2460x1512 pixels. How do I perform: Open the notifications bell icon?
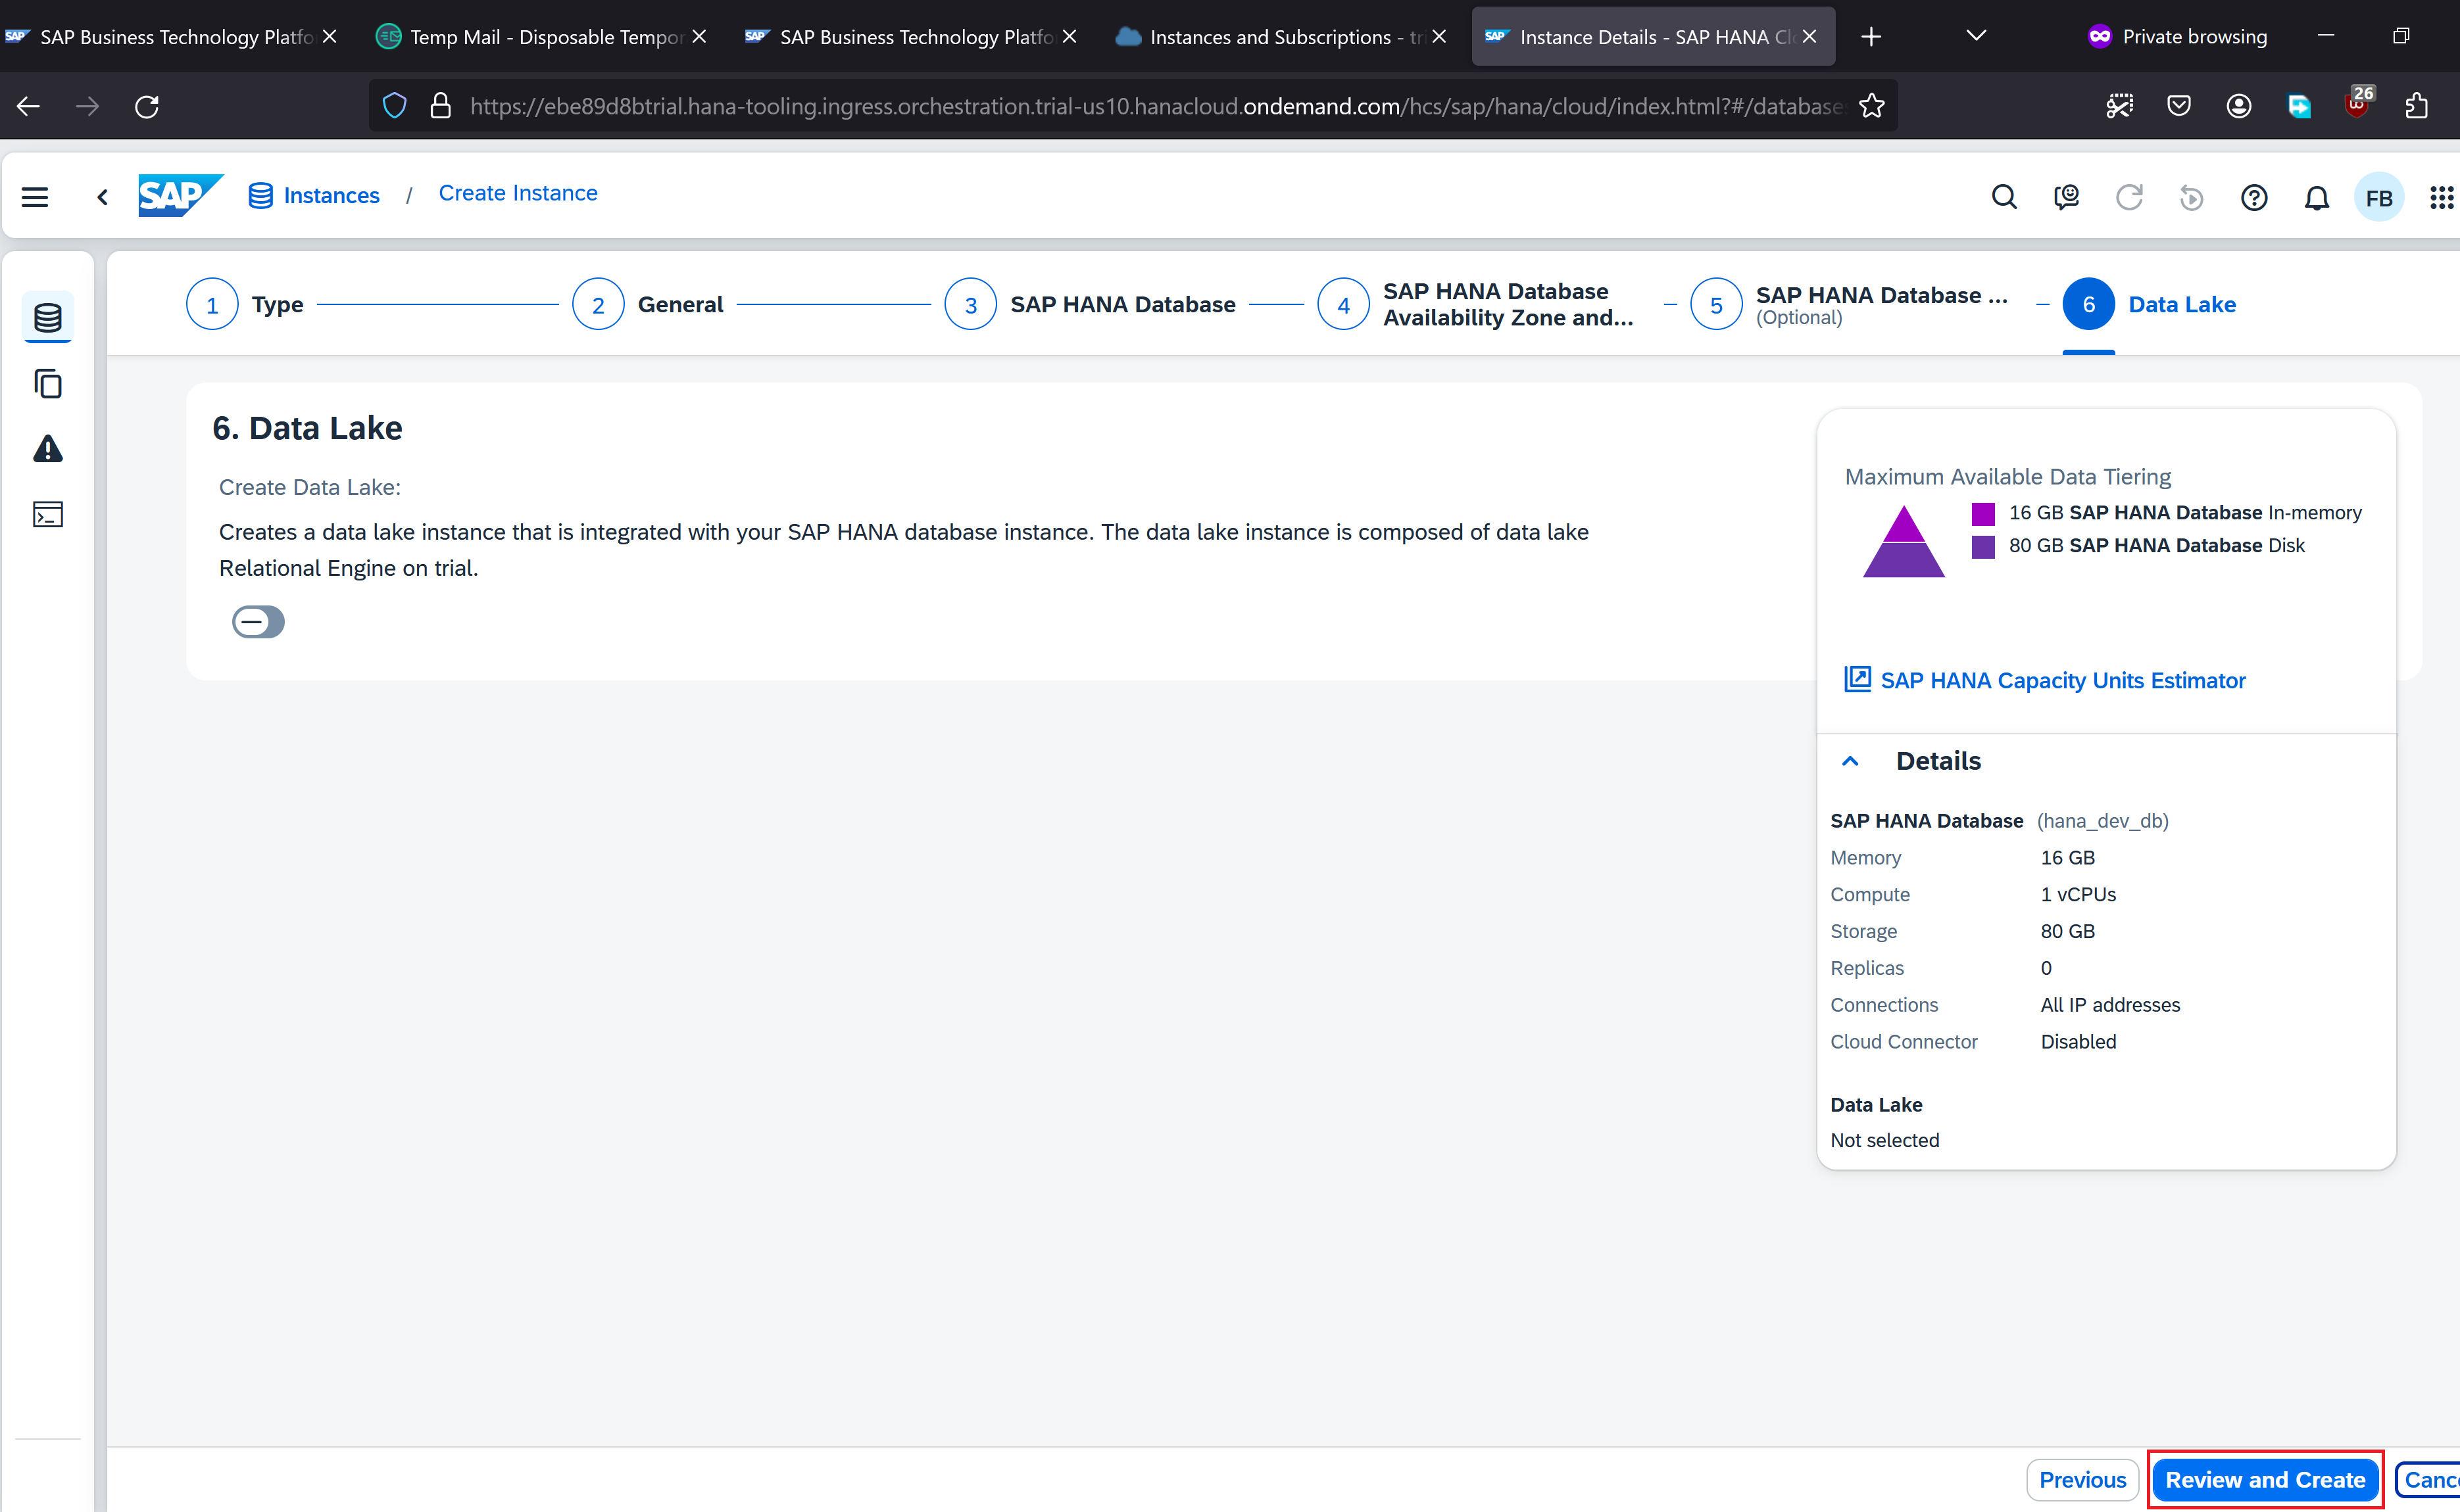[x=2316, y=198]
